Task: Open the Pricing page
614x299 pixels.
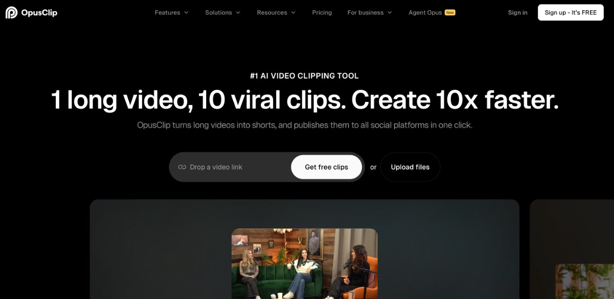Action: coord(322,12)
